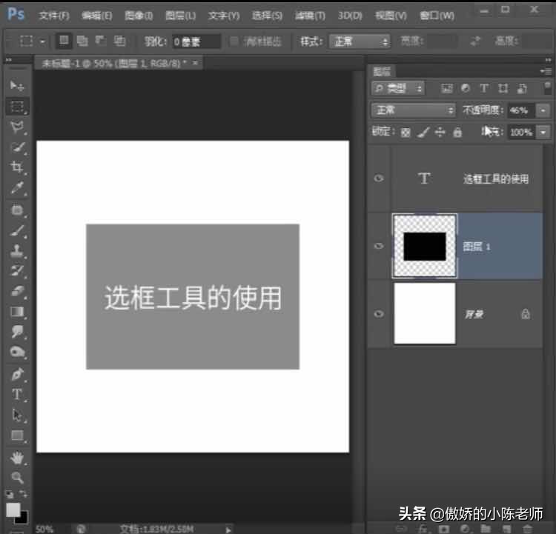This screenshot has height=534, width=556.
Task: Open 选择(S) menu
Action: (267, 16)
